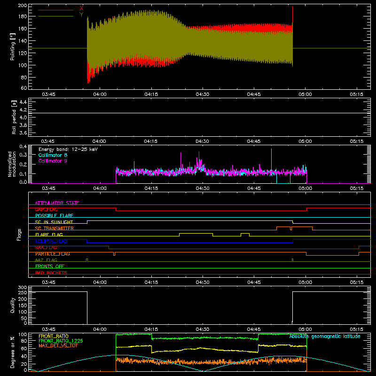Click the GAP_FLAG label
The height and width of the screenshot is (376, 376).
[x=46, y=209]
